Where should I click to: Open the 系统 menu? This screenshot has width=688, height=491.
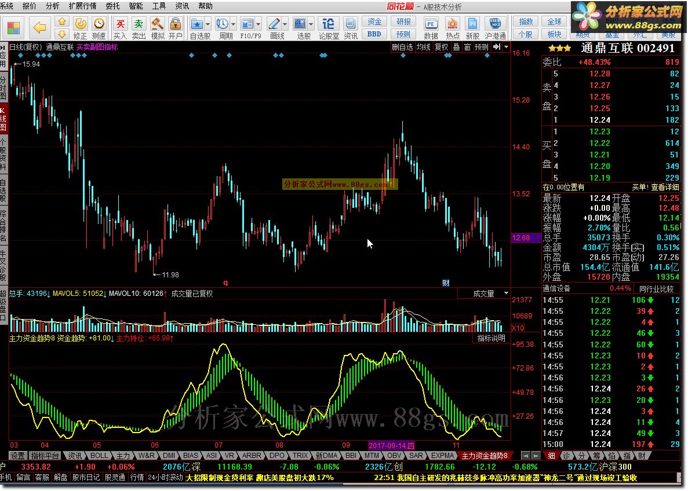pos(6,6)
